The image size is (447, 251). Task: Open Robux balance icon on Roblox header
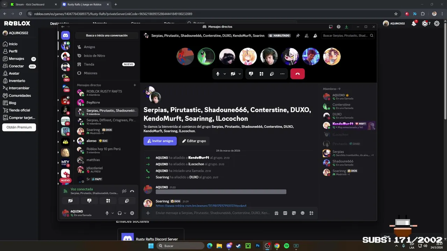tap(425, 23)
